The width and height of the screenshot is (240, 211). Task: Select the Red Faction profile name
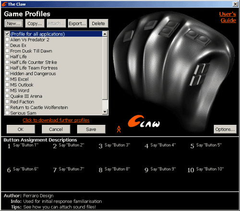(x=22, y=102)
